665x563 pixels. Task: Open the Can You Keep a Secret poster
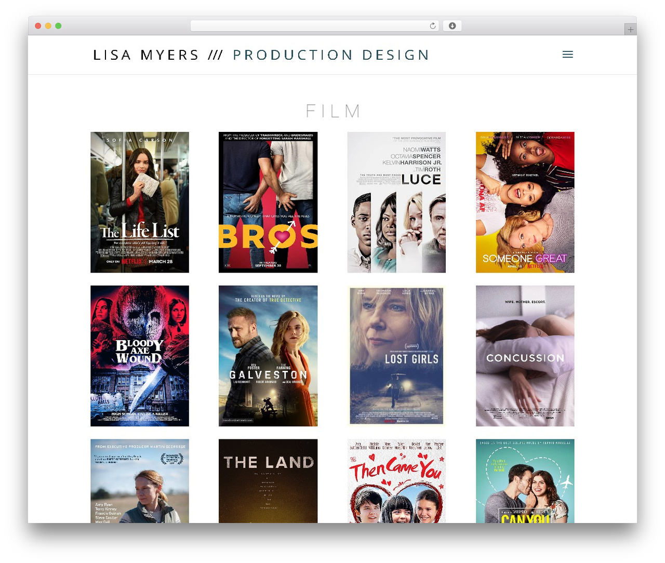(525, 481)
